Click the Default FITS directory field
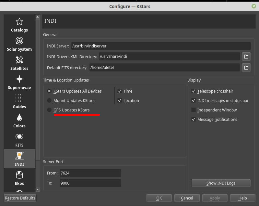 click(165, 67)
